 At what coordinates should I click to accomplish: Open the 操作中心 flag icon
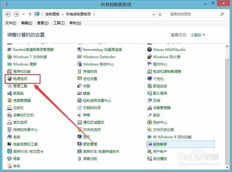[150, 64]
